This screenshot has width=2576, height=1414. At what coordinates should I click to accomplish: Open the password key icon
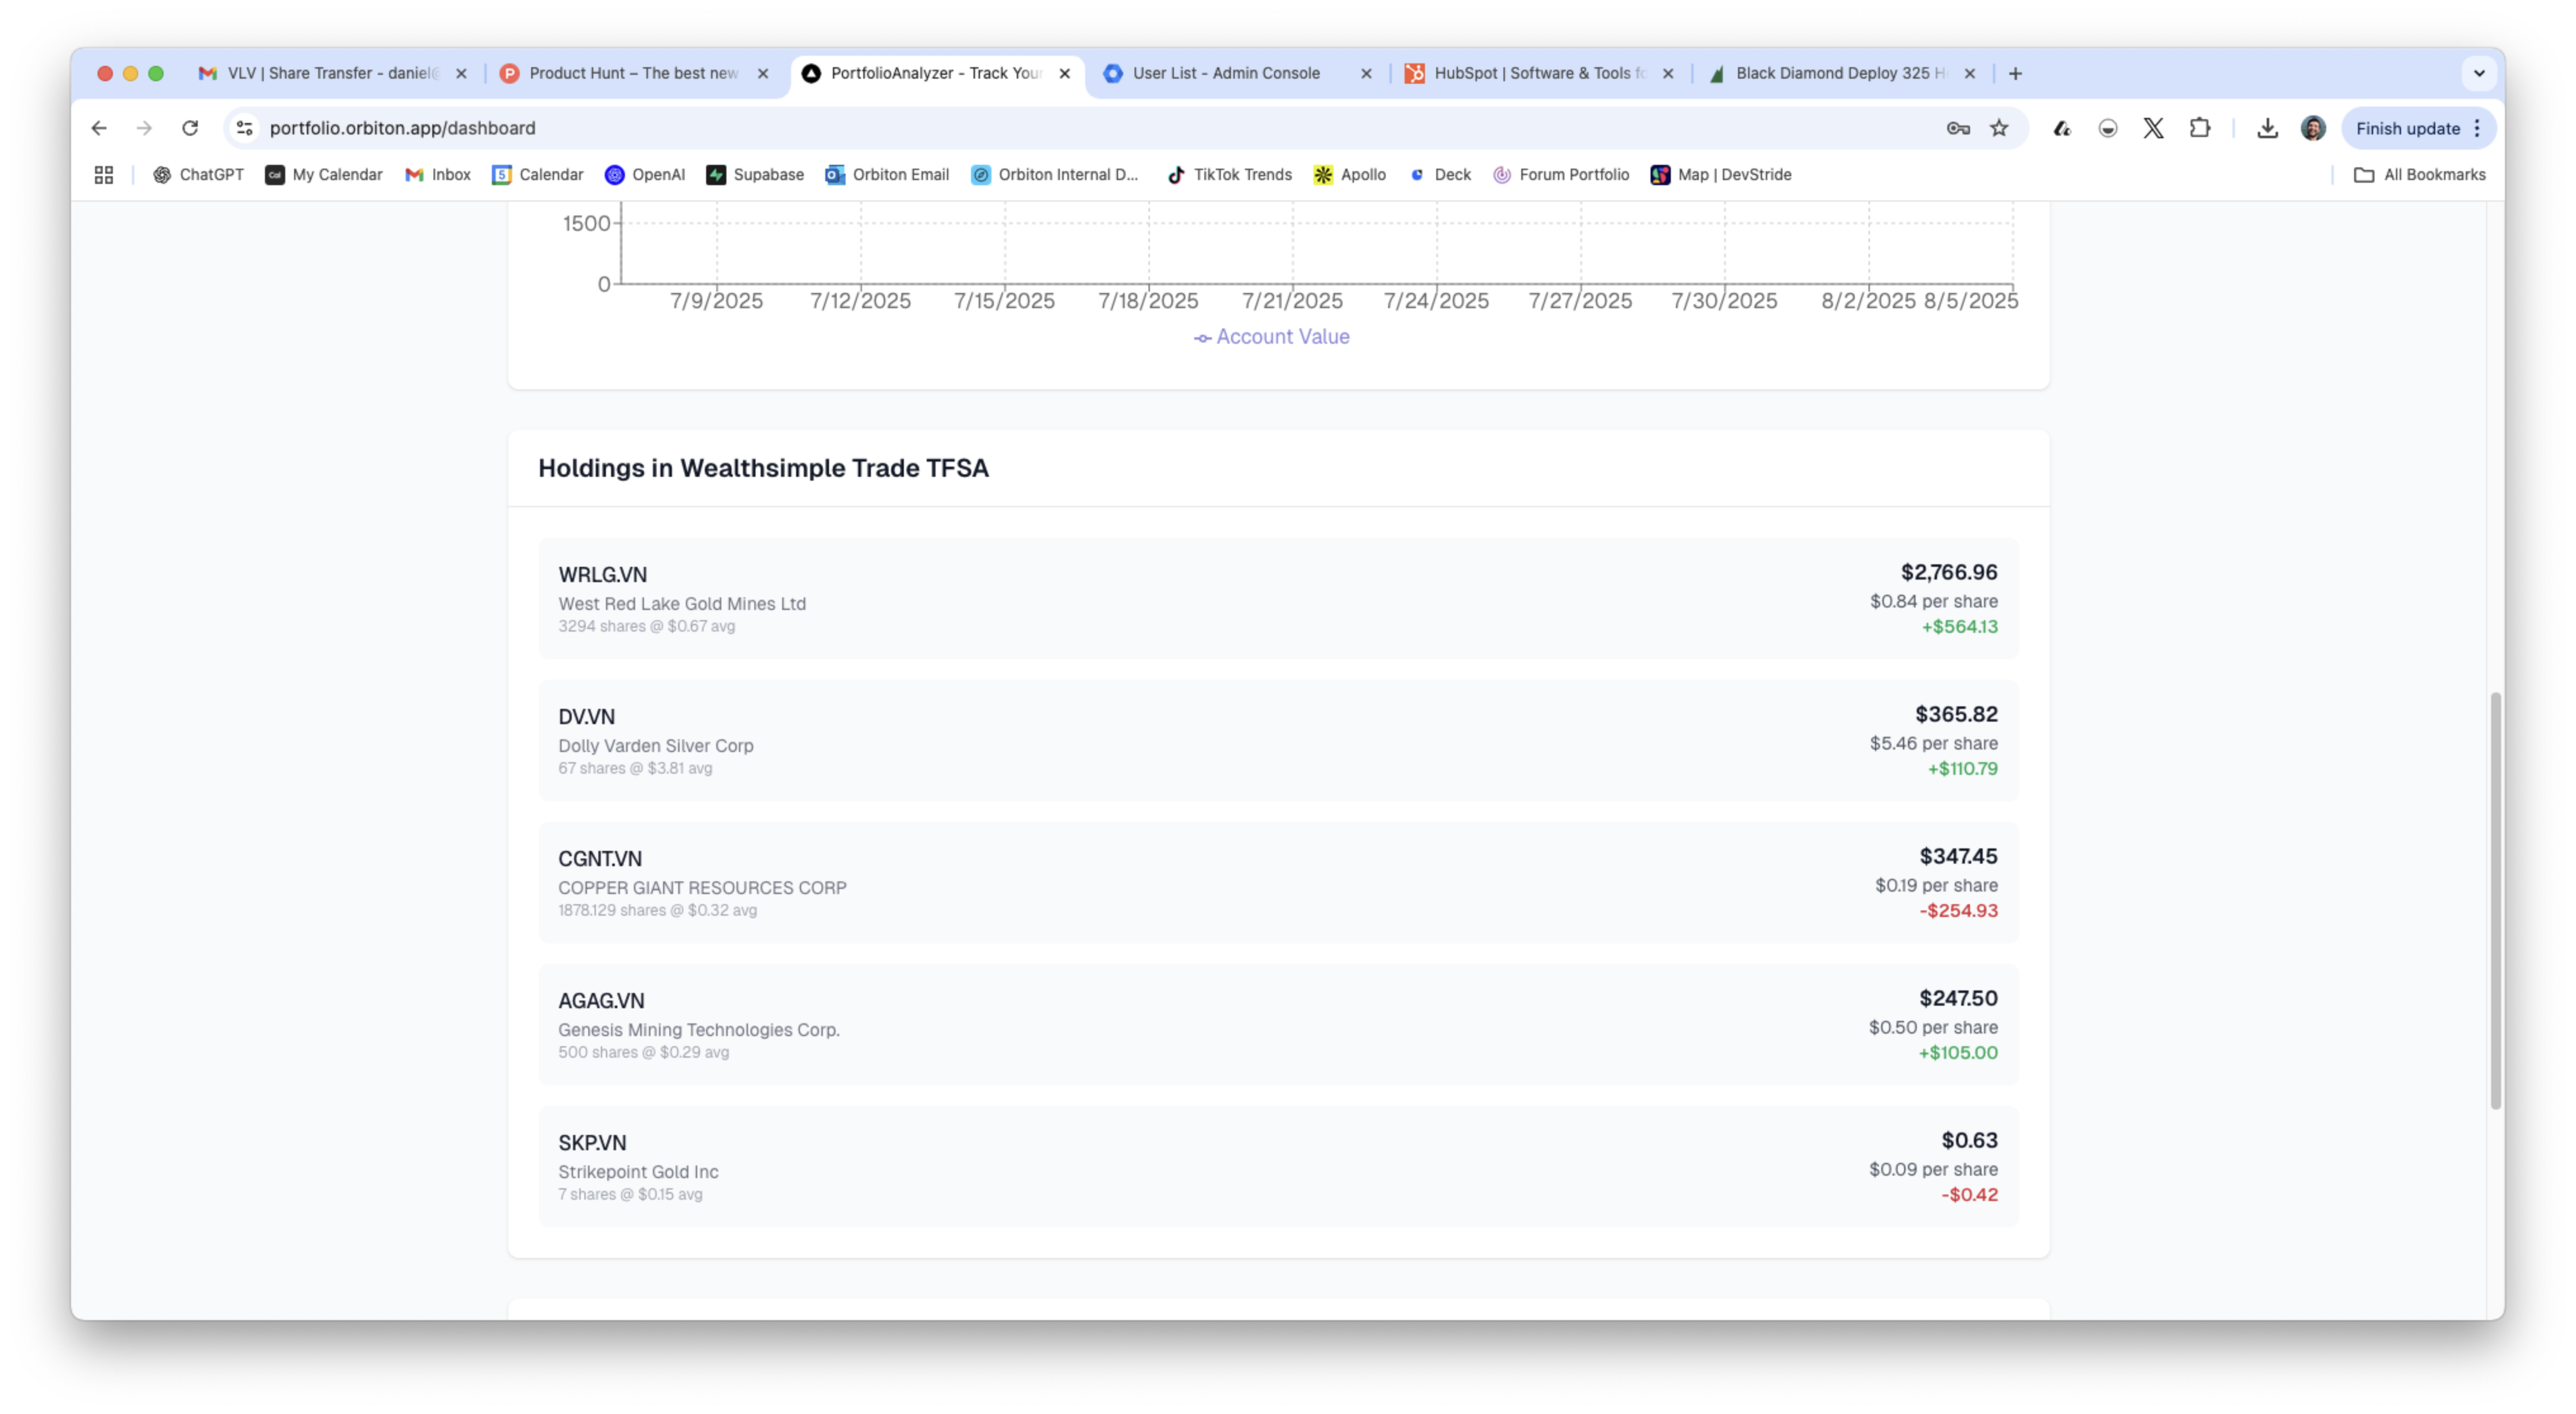coord(1958,128)
